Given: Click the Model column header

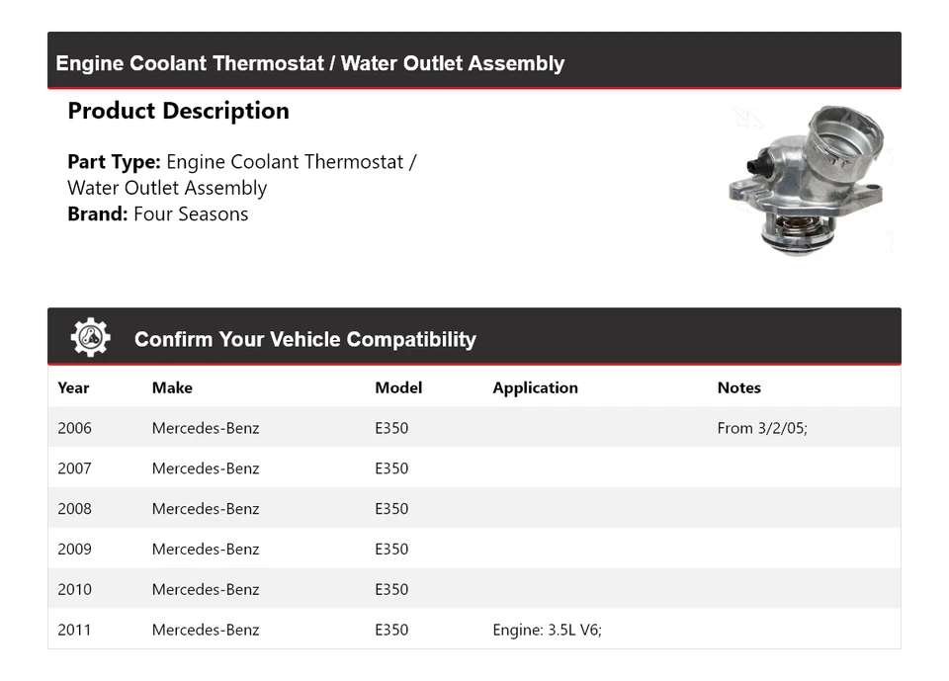Looking at the screenshot, I should pos(398,387).
